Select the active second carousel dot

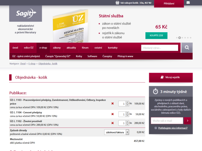179,38
